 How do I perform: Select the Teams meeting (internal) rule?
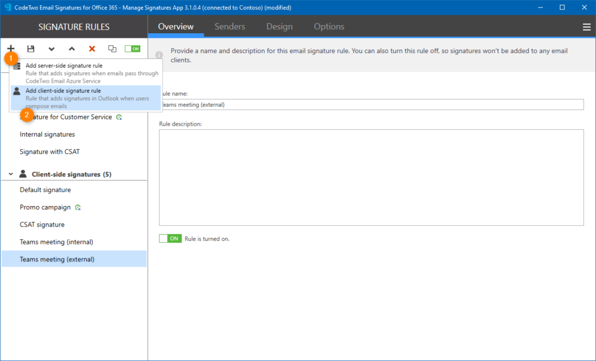pos(56,242)
